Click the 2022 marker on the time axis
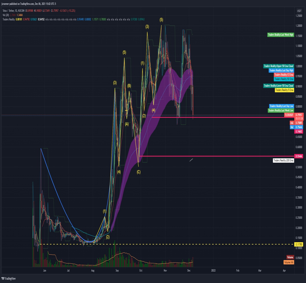Screen dimensions: 306x283 [213, 271]
